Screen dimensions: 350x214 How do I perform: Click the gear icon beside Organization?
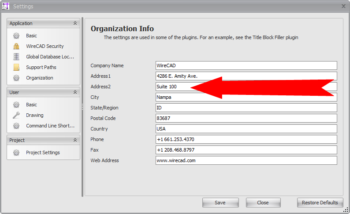(16, 78)
